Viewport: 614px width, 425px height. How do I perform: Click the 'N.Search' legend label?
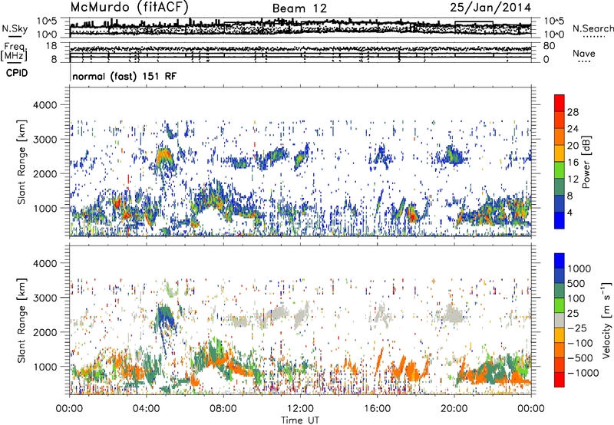[x=593, y=28]
